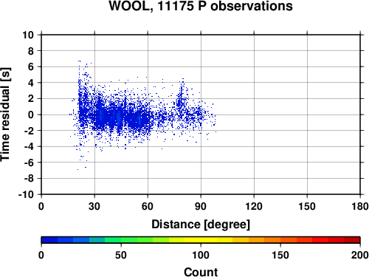Click the 'Distance [degree]' x-axis label
Screen dimensions: 369x277
[201, 225]
